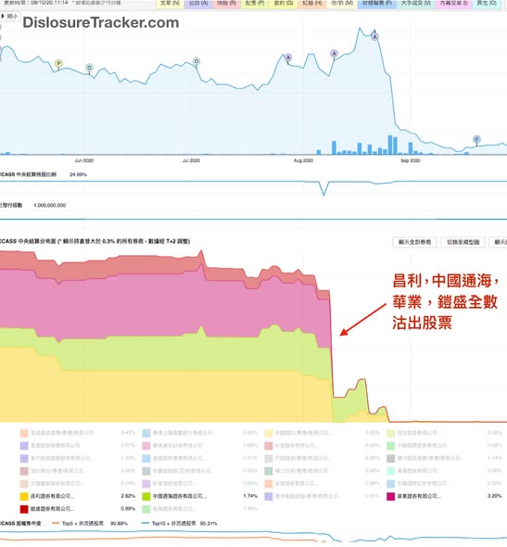The height and width of the screenshot is (547, 507).
Task: Click the A marker at the price peak
Action: (374, 37)
